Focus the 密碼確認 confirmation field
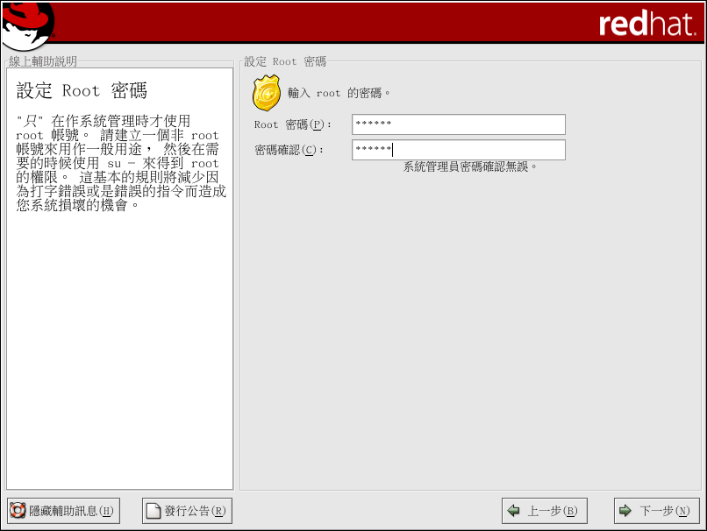The width and height of the screenshot is (707, 531). [458, 150]
